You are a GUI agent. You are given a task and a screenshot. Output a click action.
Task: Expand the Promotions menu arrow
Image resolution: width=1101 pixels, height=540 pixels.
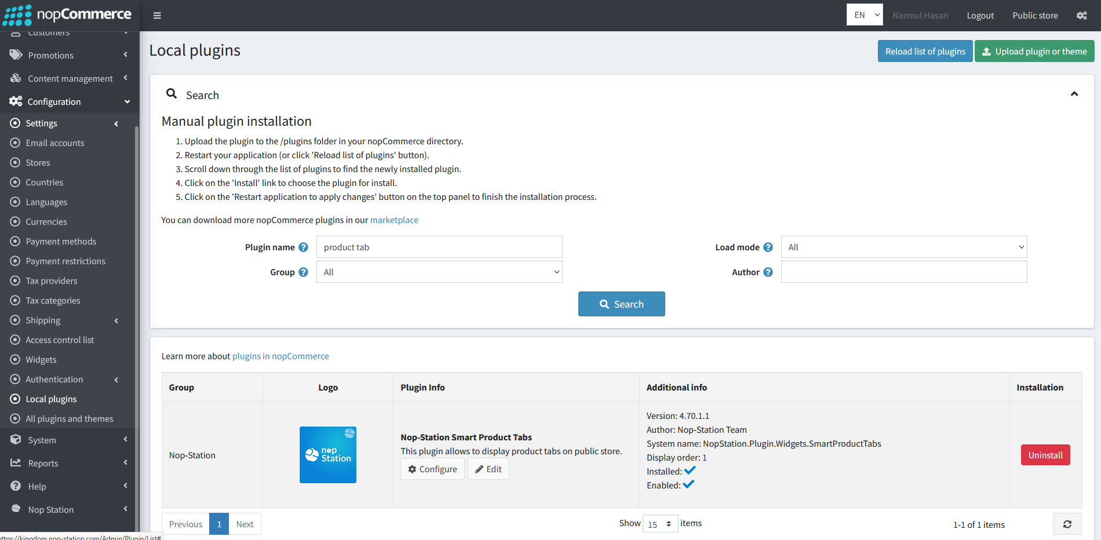pyautogui.click(x=125, y=54)
